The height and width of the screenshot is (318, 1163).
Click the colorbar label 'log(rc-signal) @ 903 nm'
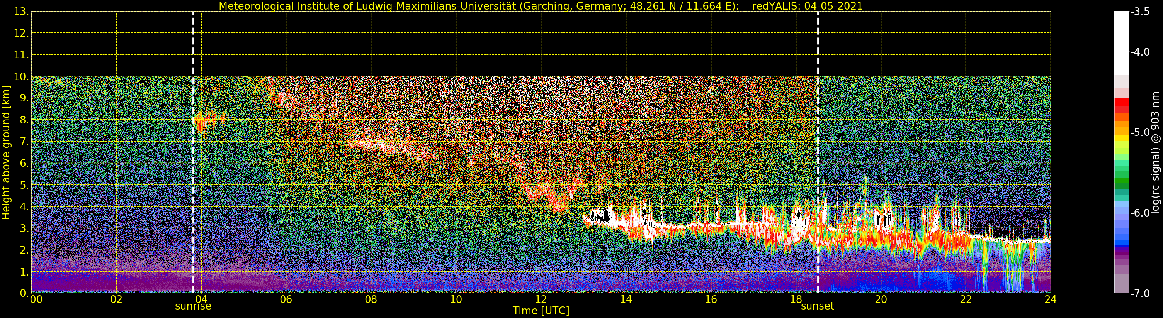coord(1155,152)
